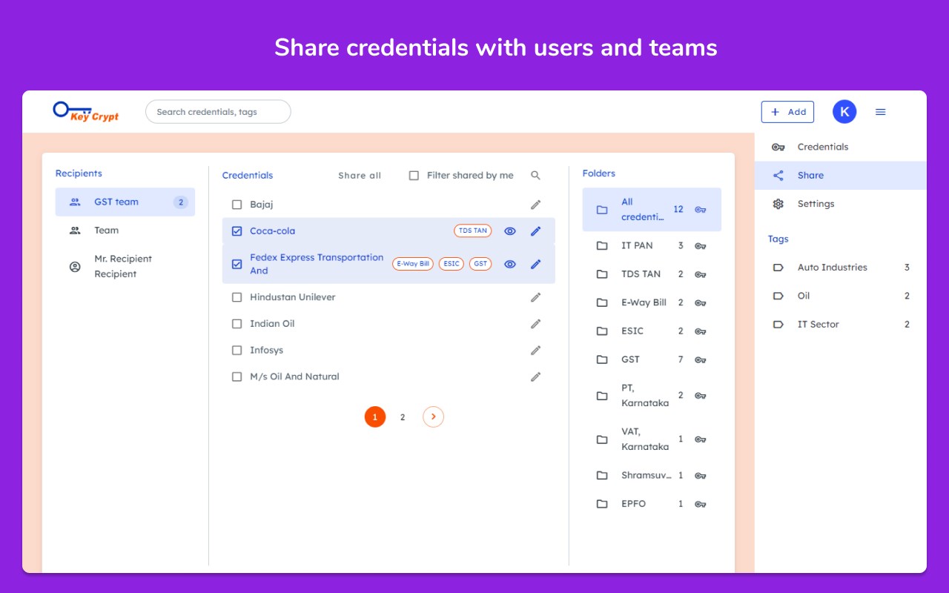The height and width of the screenshot is (593, 949).
Task: Open Credentials in the side menu
Action: 841,147
